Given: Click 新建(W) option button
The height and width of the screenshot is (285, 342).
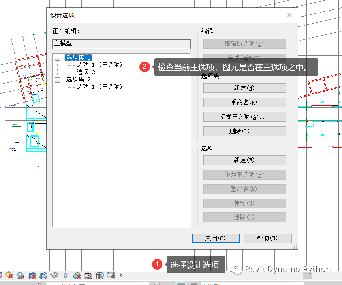Looking at the screenshot, I should click(244, 160).
